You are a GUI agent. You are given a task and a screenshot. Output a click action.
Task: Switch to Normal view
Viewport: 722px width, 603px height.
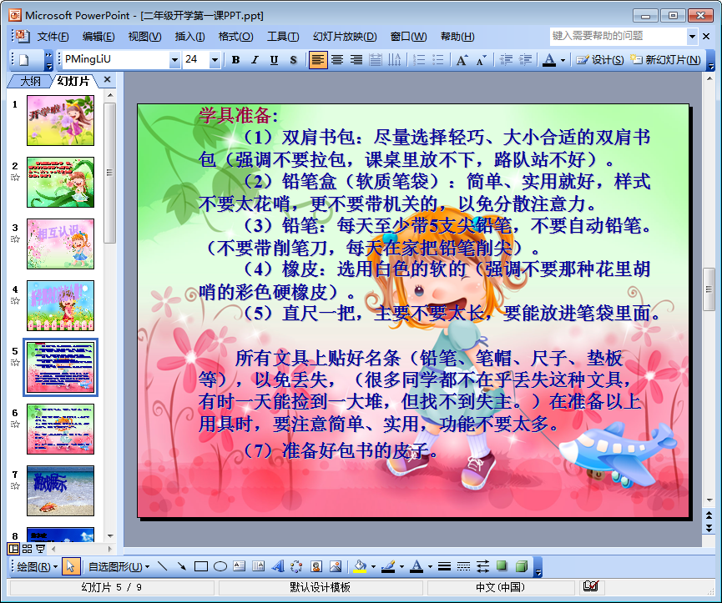click(x=14, y=548)
